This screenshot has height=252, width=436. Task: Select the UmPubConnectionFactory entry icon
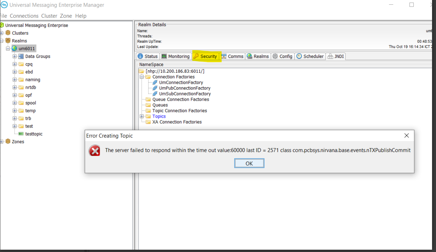click(x=155, y=88)
